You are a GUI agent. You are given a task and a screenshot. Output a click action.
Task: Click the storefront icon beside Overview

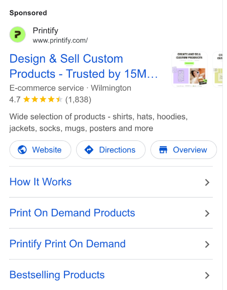click(x=163, y=150)
